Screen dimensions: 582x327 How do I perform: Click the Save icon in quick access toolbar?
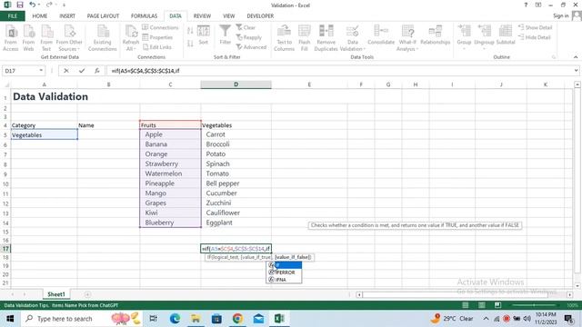pyautogui.click(x=20, y=5)
